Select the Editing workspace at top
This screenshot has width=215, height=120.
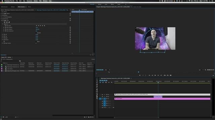[x=99, y=4]
